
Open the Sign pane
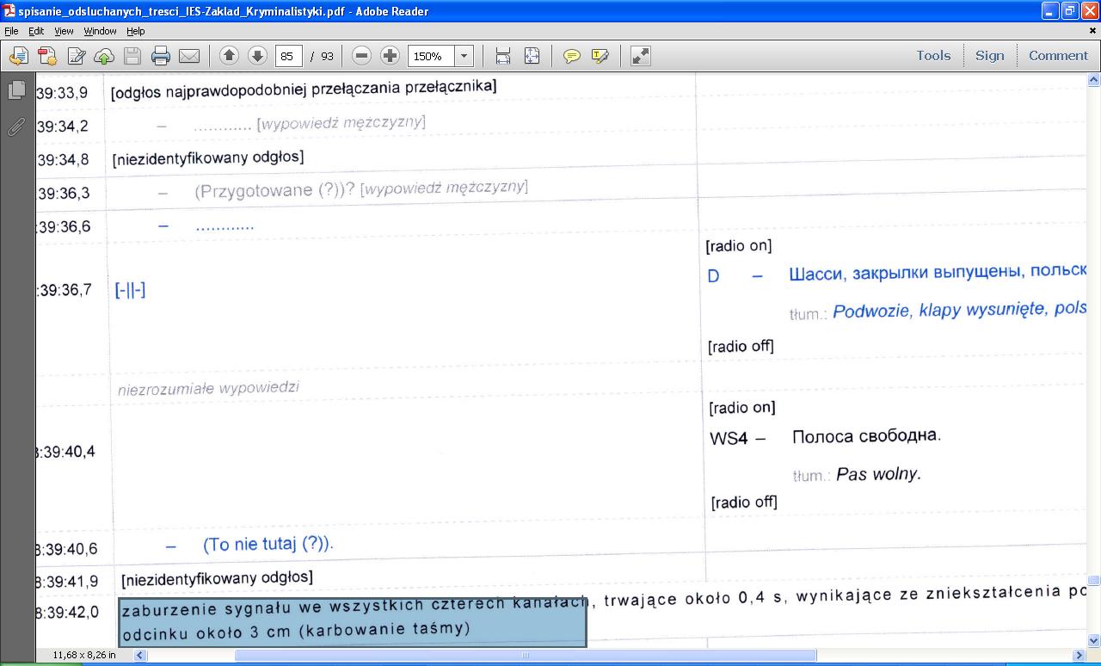pyautogui.click(x=989, y=55)
